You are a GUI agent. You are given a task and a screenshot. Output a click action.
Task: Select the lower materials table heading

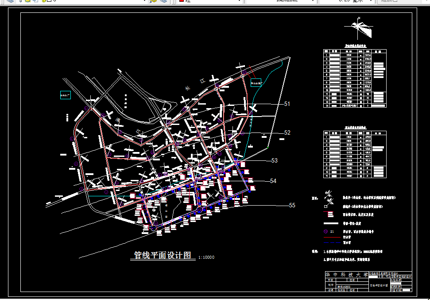click(x=356, y=128)
